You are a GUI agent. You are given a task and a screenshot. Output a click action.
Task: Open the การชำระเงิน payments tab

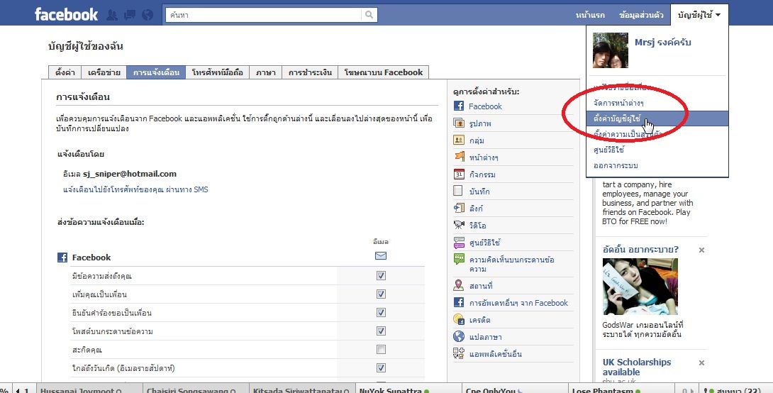tap(310, 72)
